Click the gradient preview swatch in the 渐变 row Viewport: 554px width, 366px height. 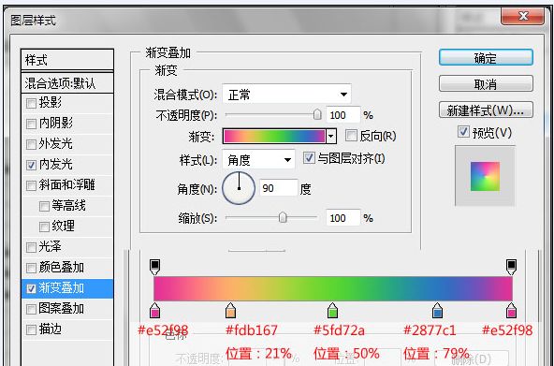point(274,136)
